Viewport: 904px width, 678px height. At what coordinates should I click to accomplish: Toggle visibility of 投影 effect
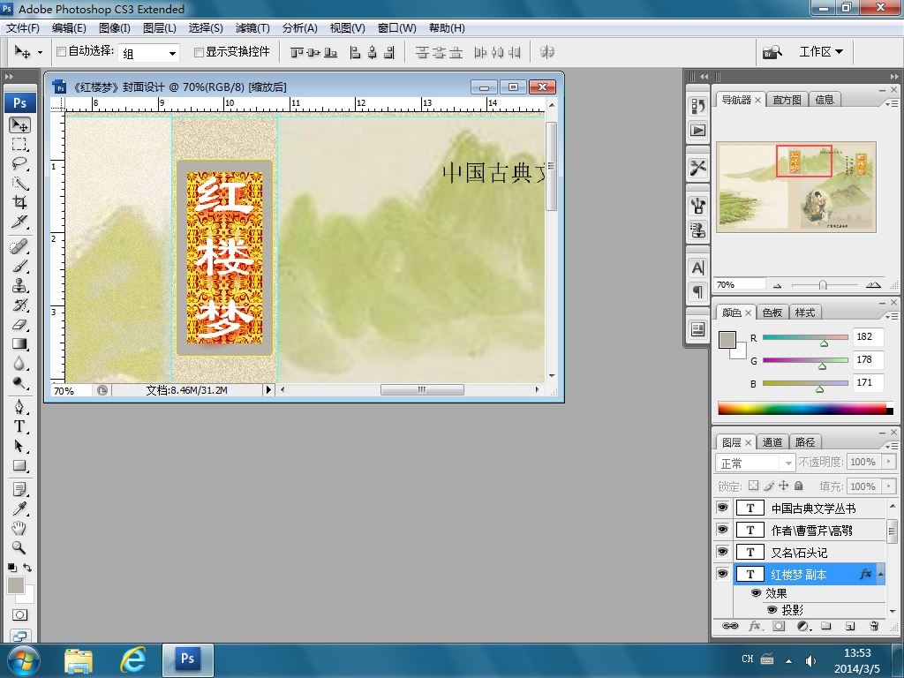tap(772, 609)
